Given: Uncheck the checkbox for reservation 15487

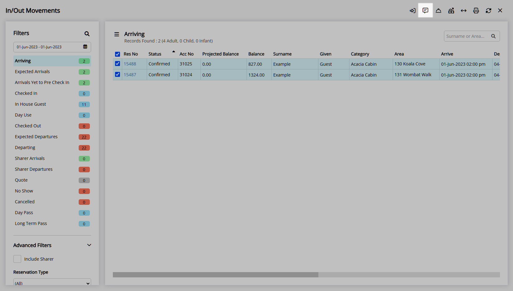Looking at the screenshot, I should [x=118, y=74].
